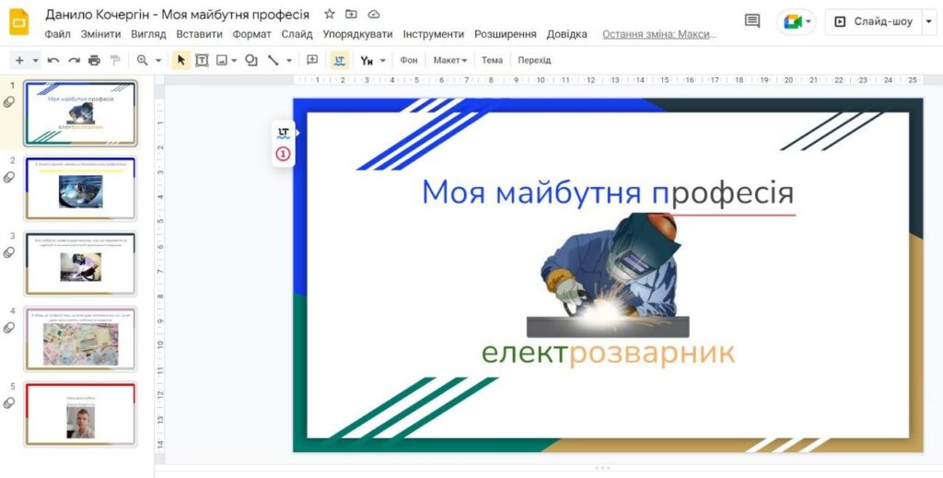Image resolution: width=943 pixels, height=478 pixels.
Task: Select slide 4 thumbnail with money image
Action: 81,339
